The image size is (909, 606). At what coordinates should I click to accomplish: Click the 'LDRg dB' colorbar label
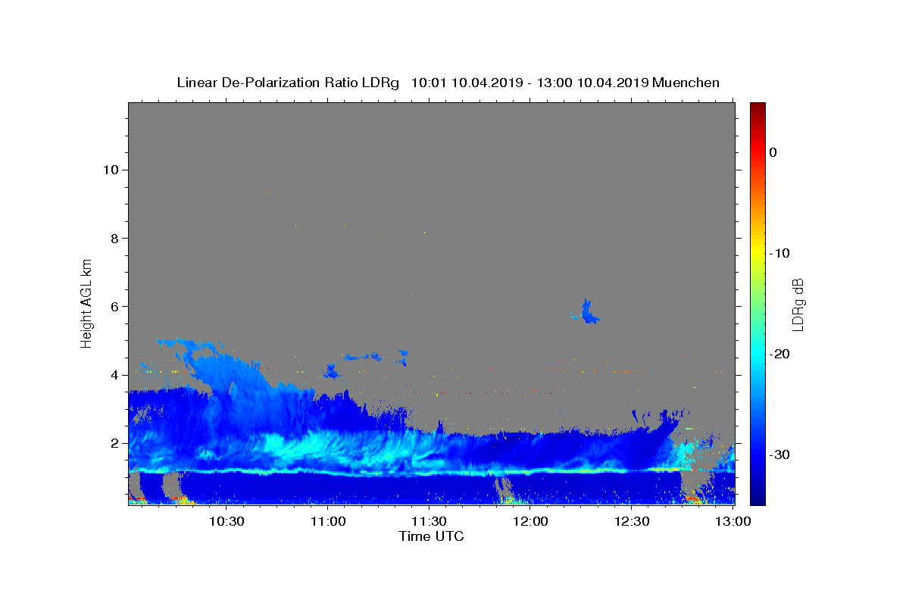pyautogui.click(x=797, y=305)
